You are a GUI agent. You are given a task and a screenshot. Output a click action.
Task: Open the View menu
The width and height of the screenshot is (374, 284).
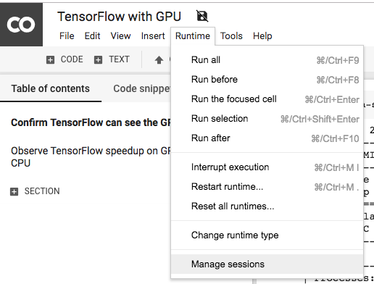[120, 36]
